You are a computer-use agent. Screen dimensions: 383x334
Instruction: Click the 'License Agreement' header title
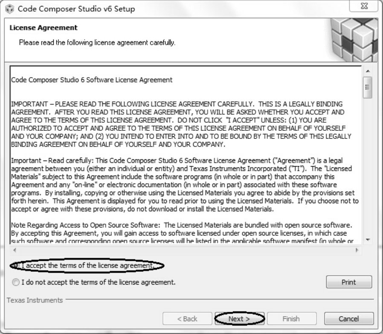click(44, 28)
